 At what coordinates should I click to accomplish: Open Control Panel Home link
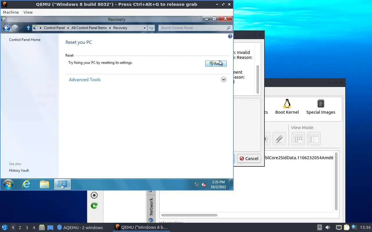(x=25, y=40)
